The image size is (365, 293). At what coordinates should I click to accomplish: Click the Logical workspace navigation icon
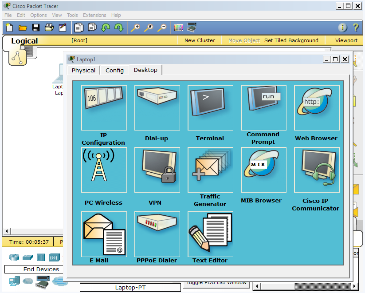tap(18, 58)
